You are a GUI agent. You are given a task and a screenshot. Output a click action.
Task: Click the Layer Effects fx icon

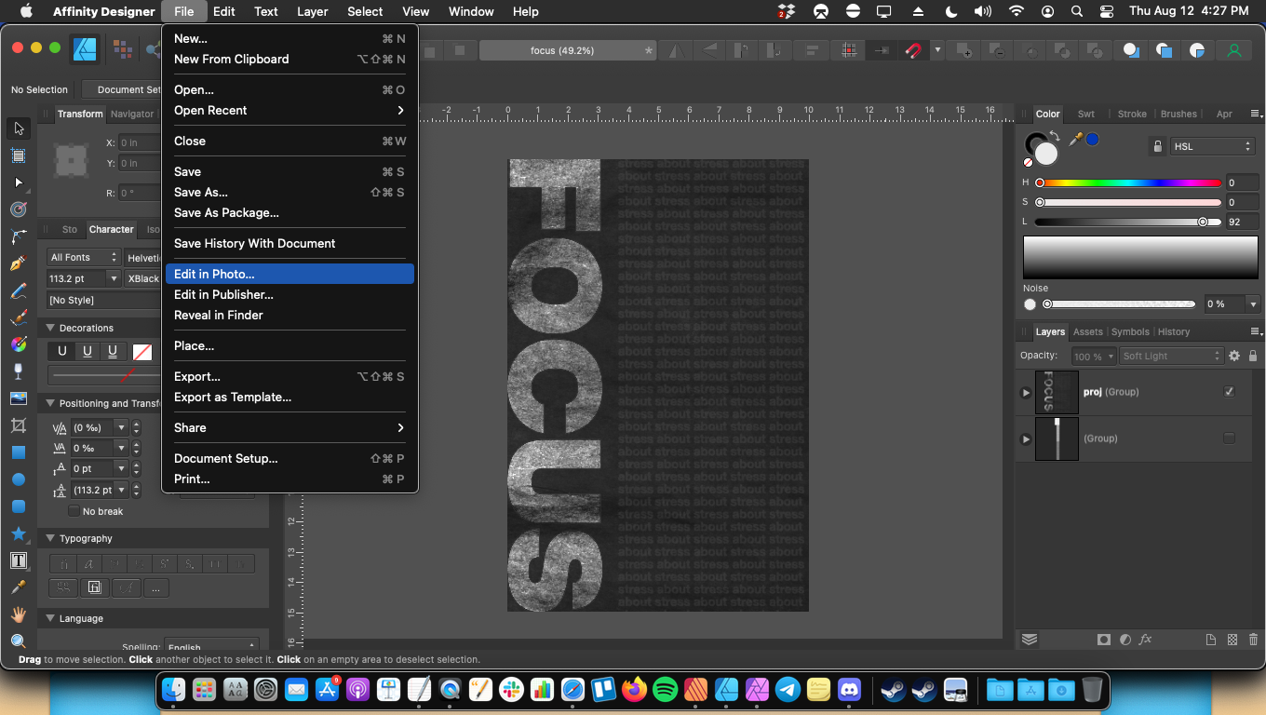click(1146, 640)
